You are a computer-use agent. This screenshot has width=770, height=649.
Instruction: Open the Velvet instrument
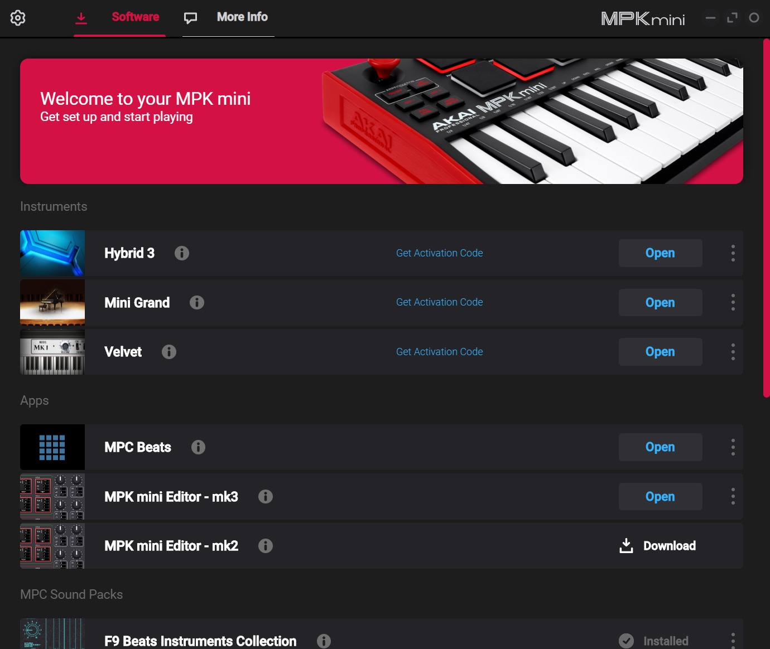tap(661, 352)
